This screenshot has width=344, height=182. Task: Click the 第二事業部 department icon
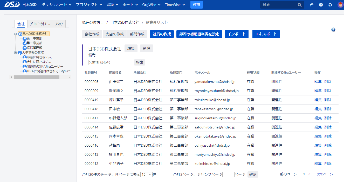tap(25, 43)
